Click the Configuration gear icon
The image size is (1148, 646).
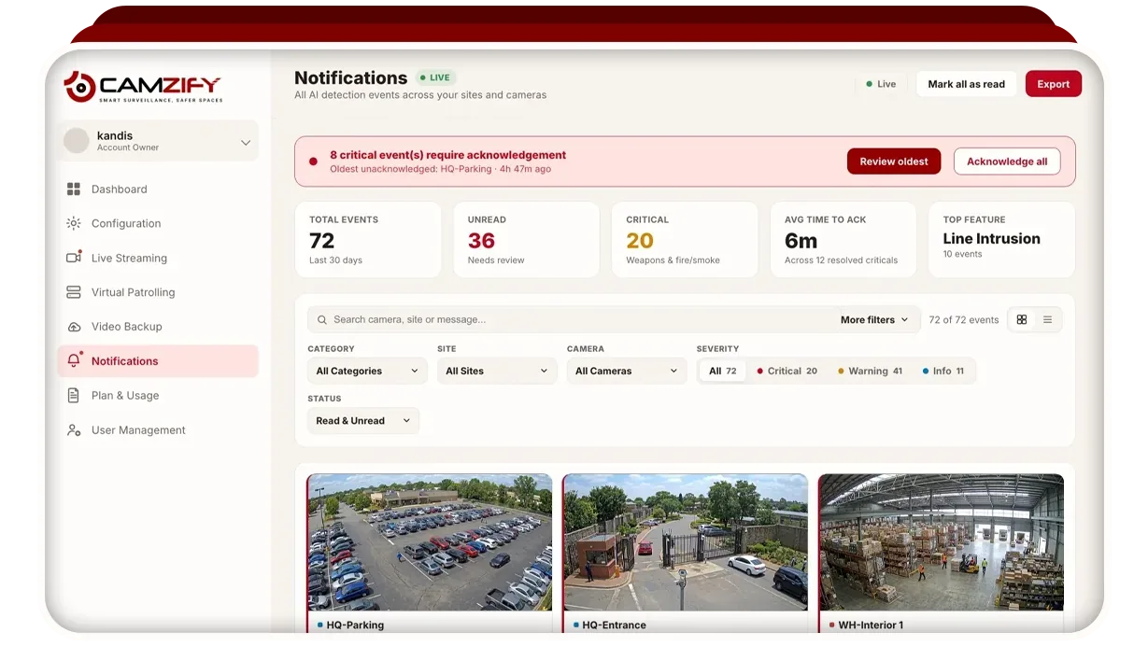74,224
